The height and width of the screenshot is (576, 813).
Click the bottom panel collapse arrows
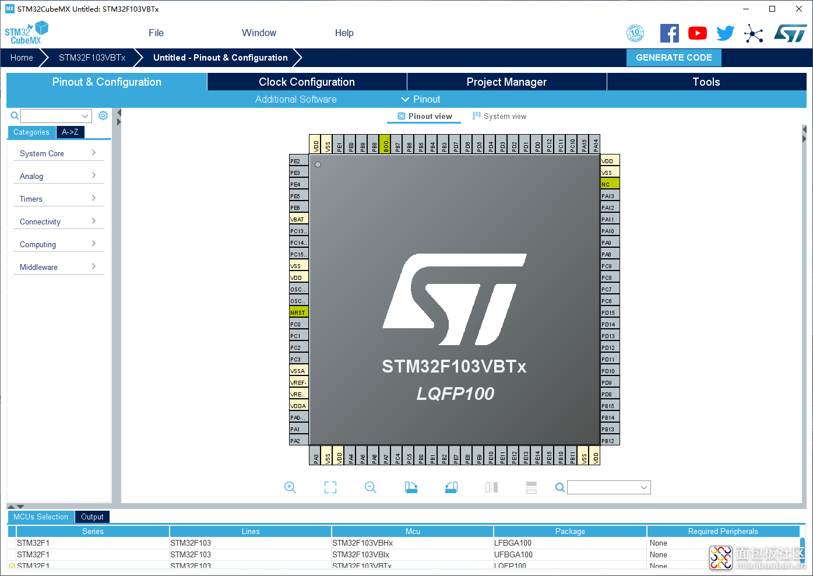pos(16,507)
